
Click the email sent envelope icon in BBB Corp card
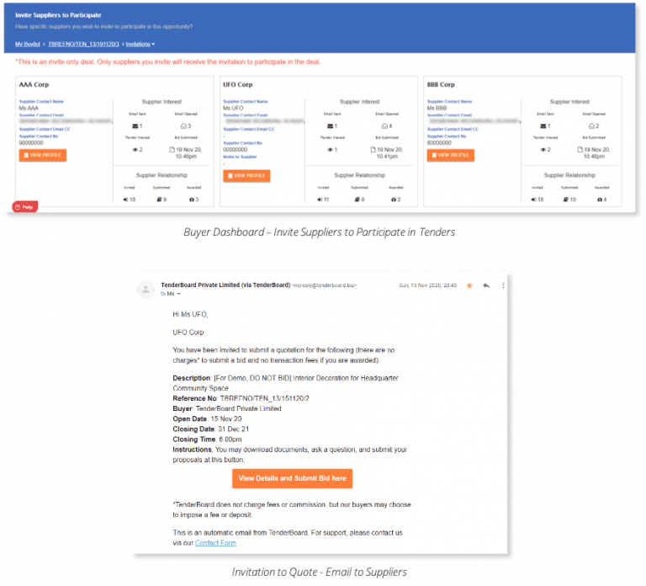[x=543, y=125]
